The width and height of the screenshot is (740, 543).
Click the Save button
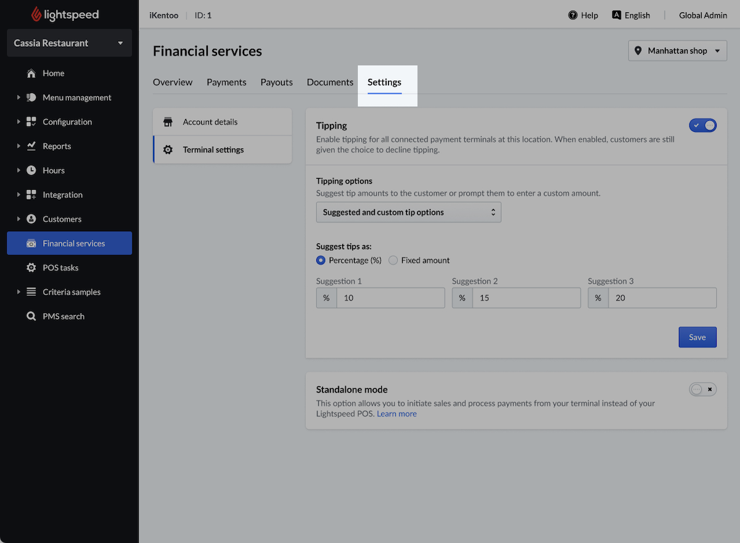pos(697,337)
